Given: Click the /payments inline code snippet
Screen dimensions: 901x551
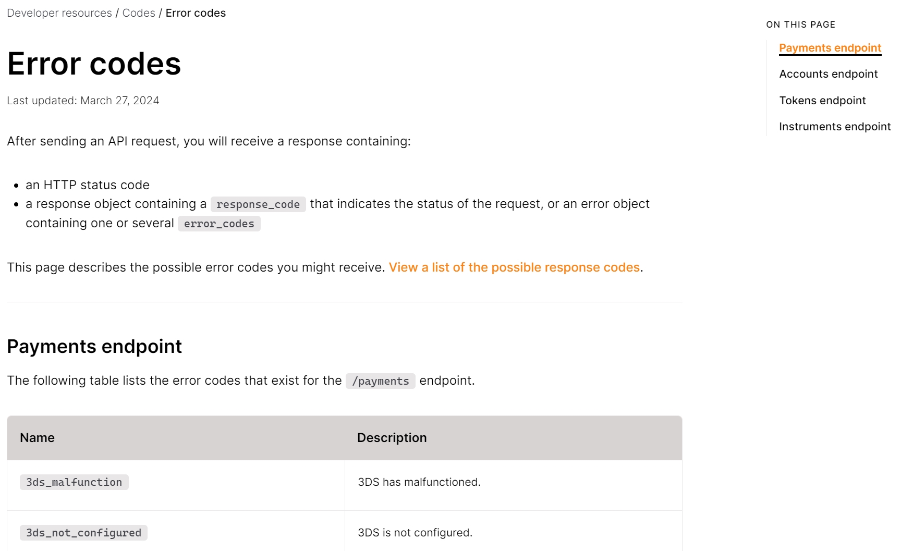Looking at the screenshot, I should pos(380,381).
